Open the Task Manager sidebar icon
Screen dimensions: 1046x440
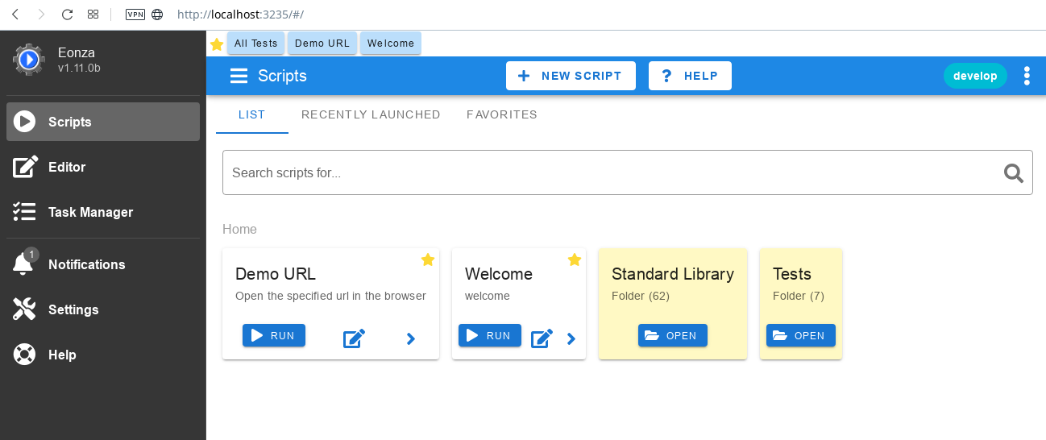[x=24, y=212]
